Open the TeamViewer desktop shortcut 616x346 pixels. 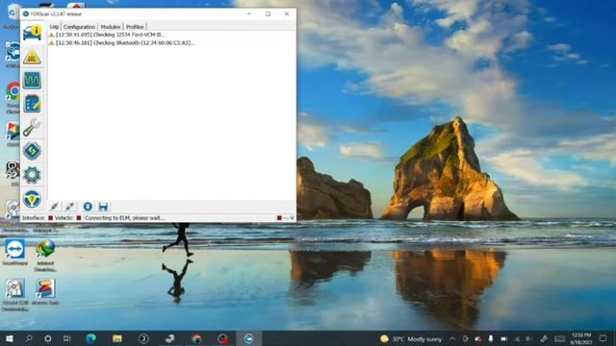15,253
